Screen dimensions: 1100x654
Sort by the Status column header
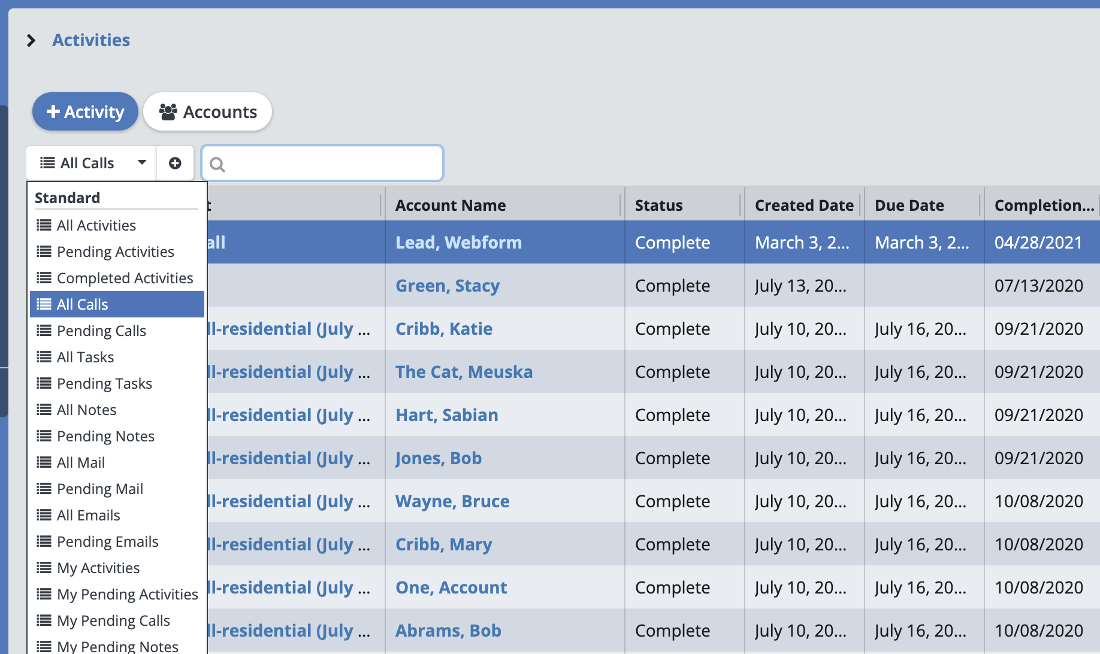coord(658,205)
